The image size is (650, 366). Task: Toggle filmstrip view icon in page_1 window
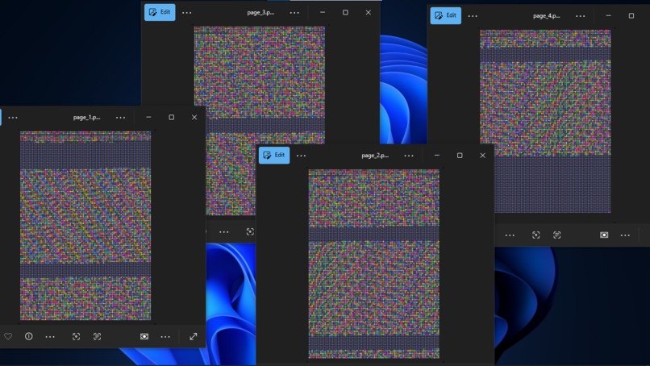[x=144, y=336]
